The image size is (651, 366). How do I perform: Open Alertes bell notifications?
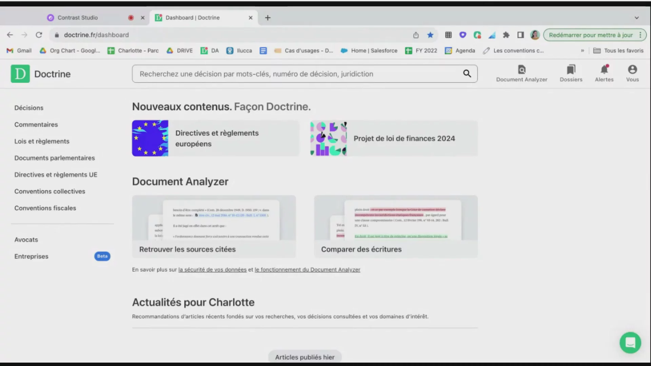[604, 74]
